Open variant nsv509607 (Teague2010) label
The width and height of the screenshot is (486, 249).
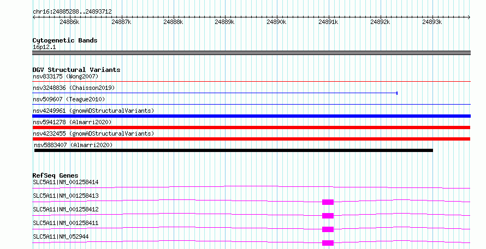[x=69, y=99]
